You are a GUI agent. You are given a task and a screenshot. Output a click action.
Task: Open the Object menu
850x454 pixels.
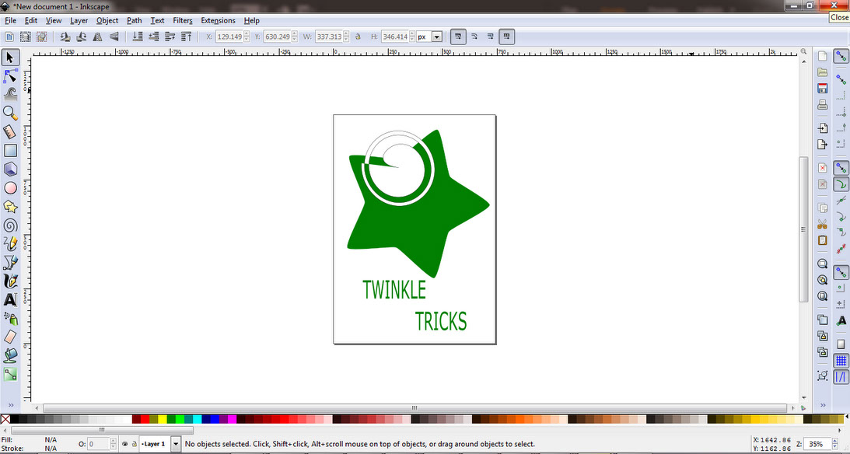[x=107, y=20]
